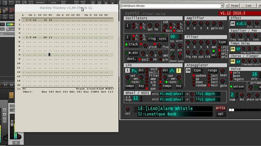This screenshot has height=146, width=261.
Task: Click unison det knob
Action: coord(242,95)
